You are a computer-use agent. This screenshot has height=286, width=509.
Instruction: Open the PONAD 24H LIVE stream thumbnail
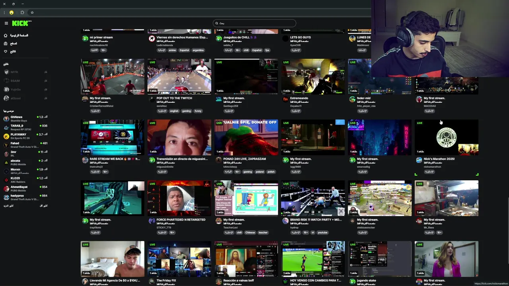tap(246, 137)
